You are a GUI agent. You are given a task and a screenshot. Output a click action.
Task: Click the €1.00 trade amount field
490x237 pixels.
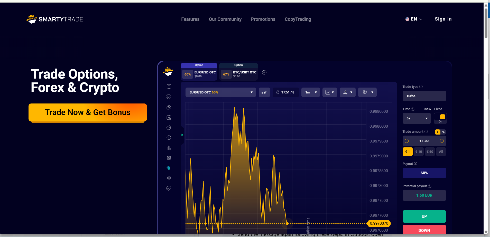[424, 141]
